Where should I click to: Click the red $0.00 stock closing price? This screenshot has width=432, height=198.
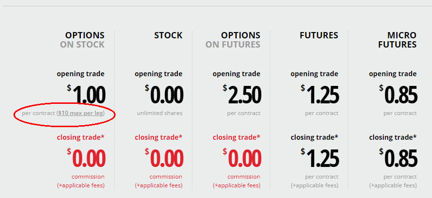click(x=164, y=158)
